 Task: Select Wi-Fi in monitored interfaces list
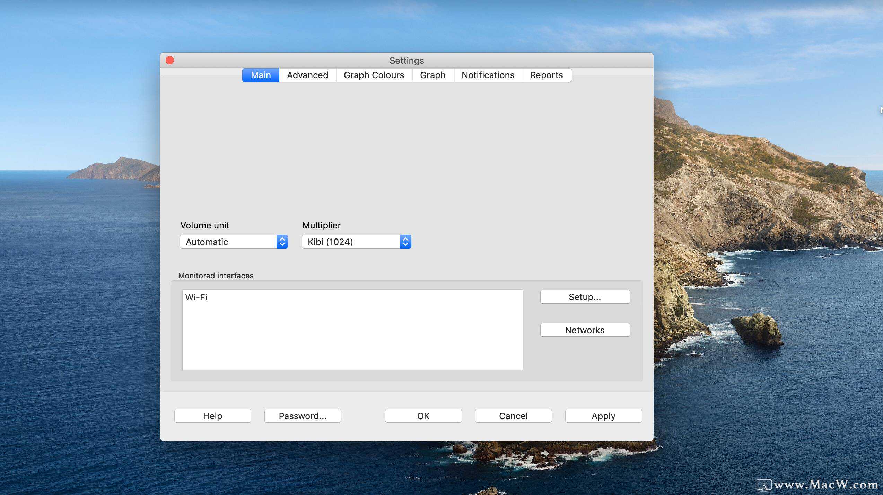point(196,297)
